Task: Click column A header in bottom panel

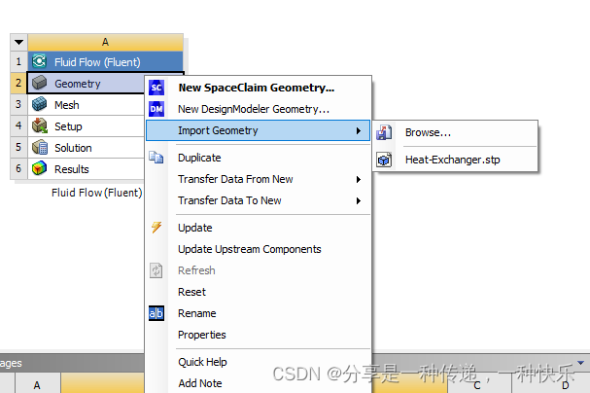Action: tap(37, 384)
